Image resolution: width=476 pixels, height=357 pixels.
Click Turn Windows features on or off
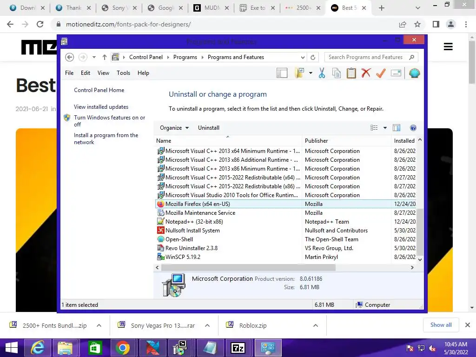click(x=109, y=121)
